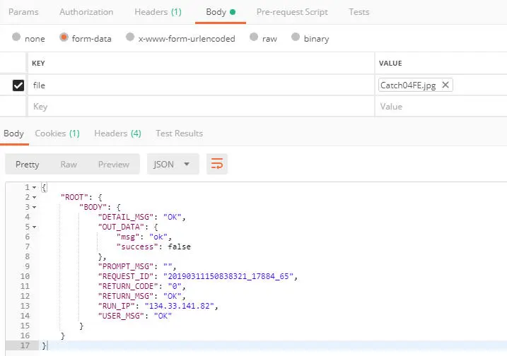This screenshot has height=356, width=507.
Task: Switch response view to Raw
Action: click(69, 165)
